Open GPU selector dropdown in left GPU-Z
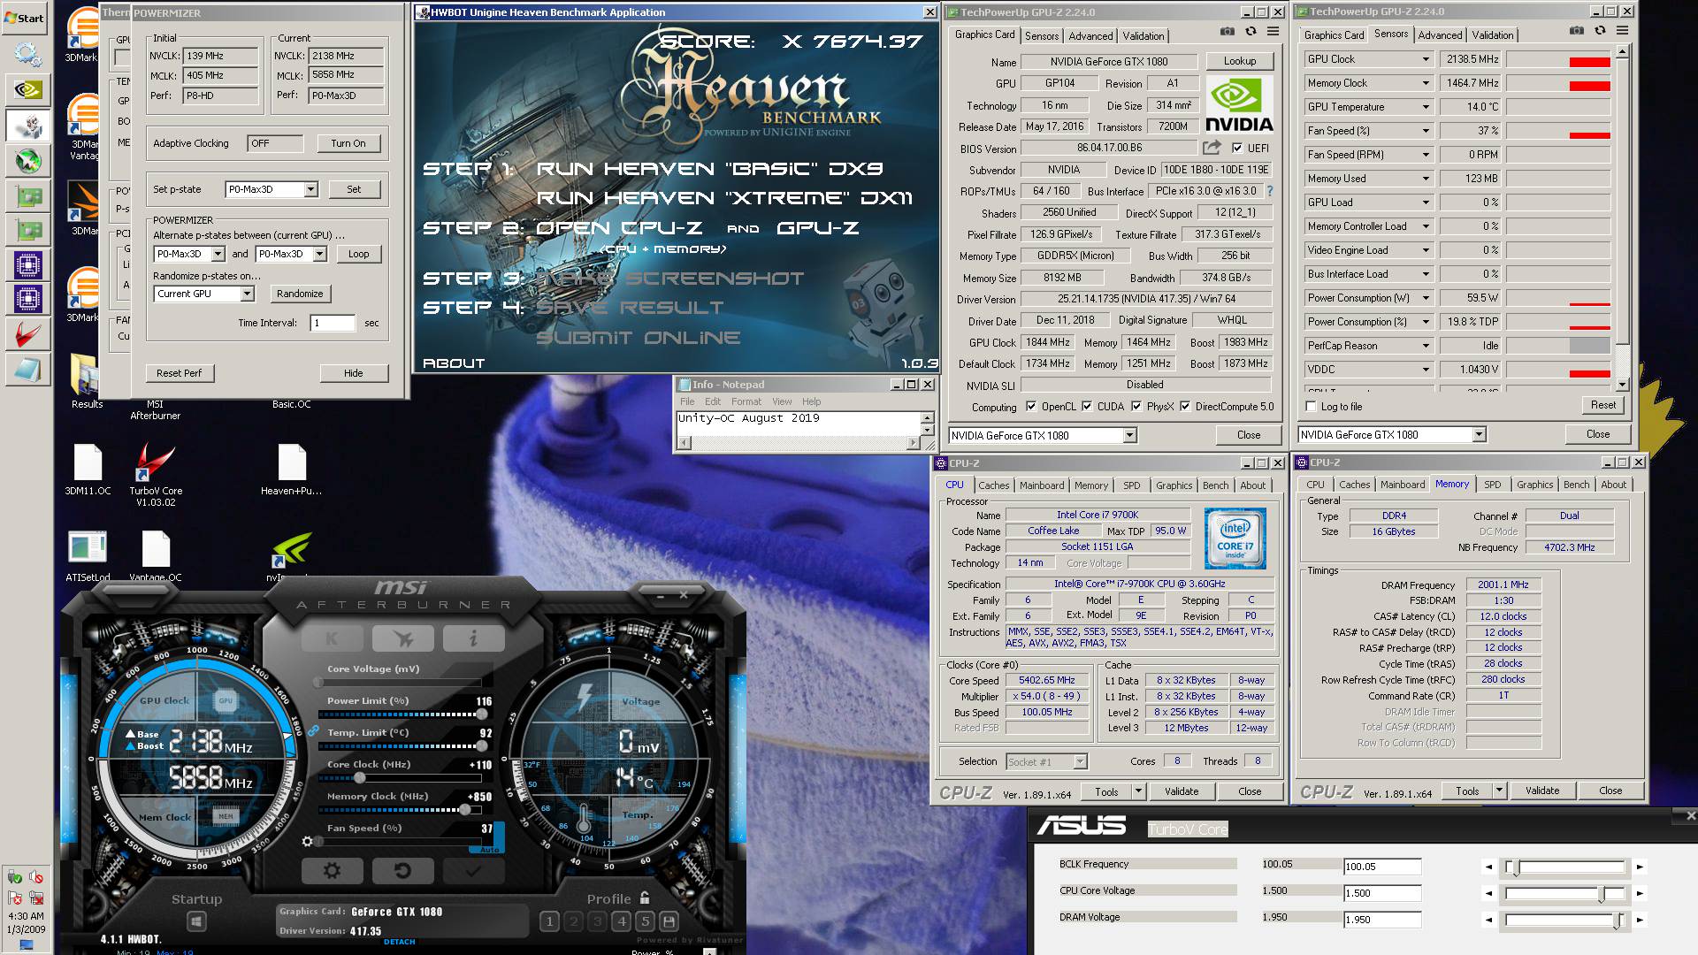This screenshot has width=1698, height=955. tap(1129, 435)
